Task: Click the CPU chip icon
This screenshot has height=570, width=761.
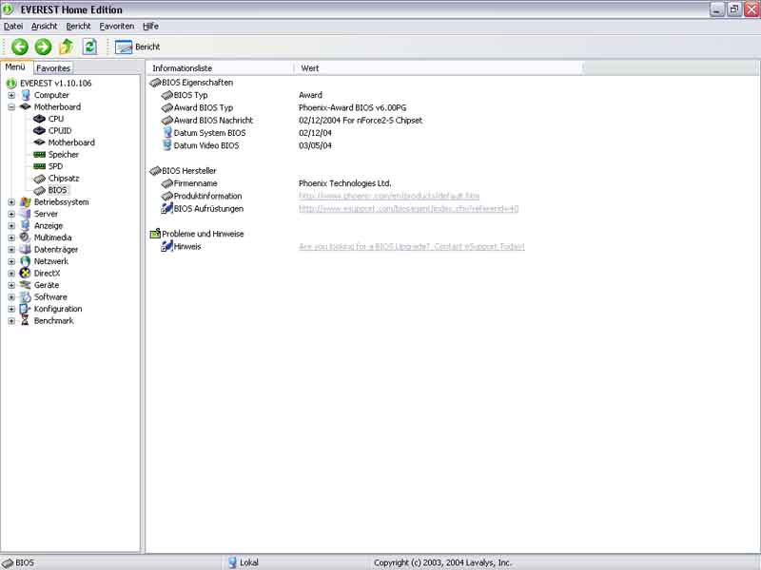Action: tap(39, 119)
